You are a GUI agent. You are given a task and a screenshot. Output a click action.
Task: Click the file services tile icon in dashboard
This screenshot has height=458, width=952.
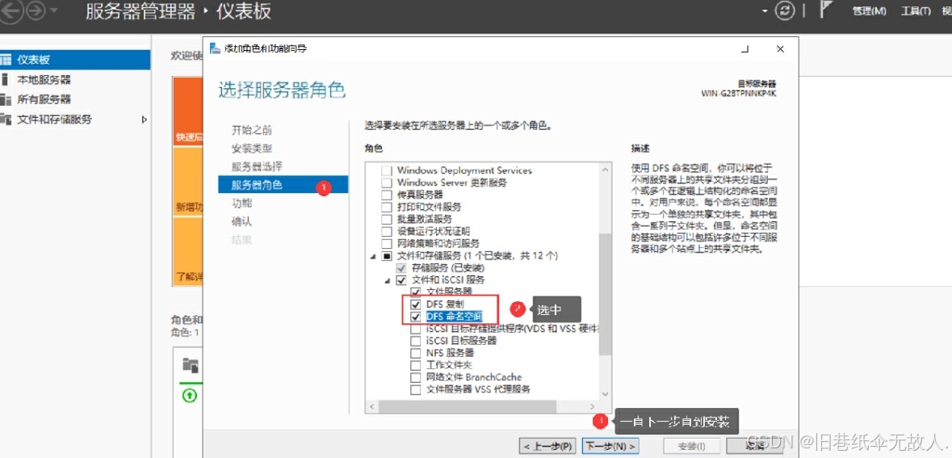tap(191, 364)
